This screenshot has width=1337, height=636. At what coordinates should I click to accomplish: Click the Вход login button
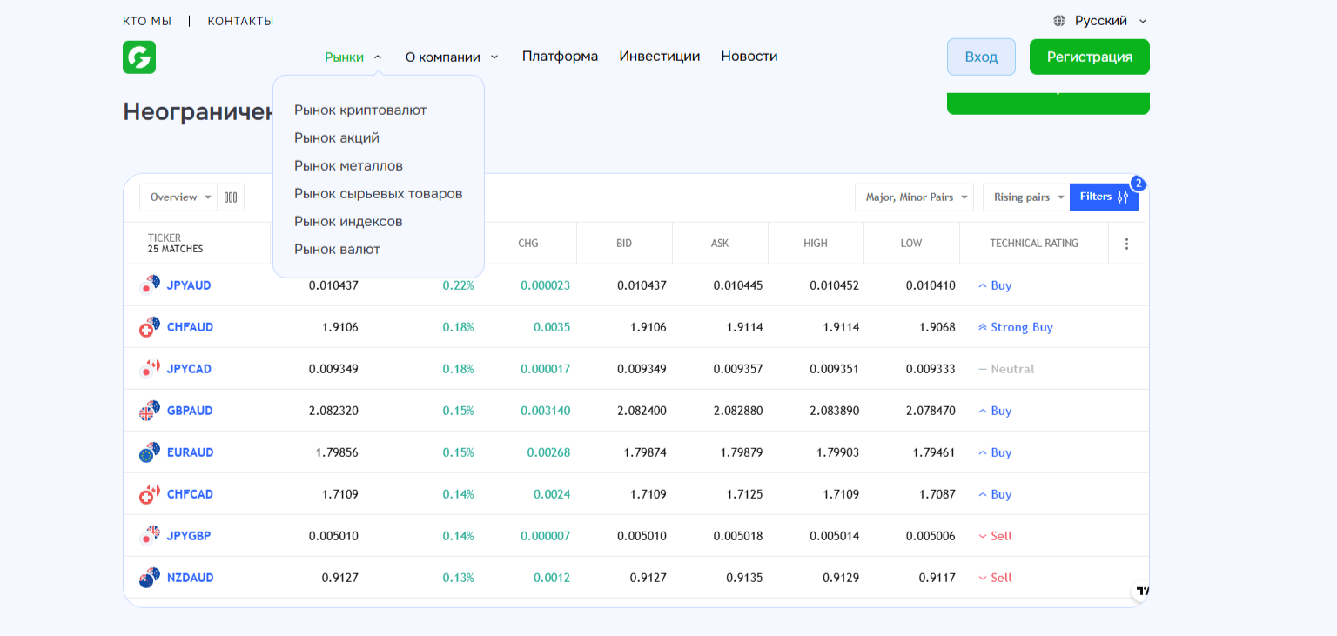pos(981,57)
